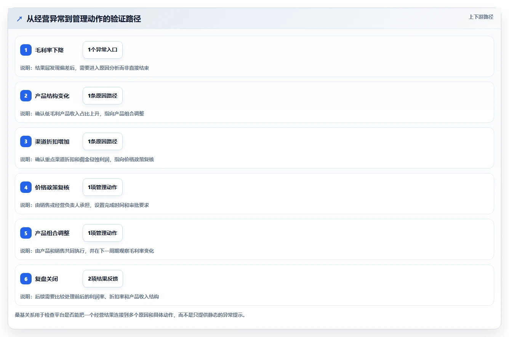
Task: Click the 1条原因路径 tag next to 渠道折扣增加
Action: coord(102,141)
